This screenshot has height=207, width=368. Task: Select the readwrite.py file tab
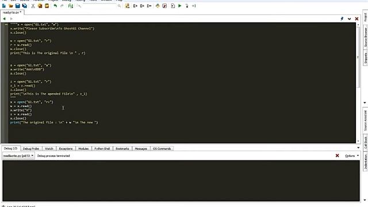pyautogui.click(x=12, y=13)
